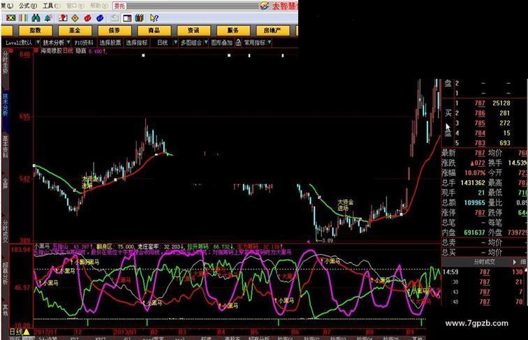This screenshot has width=528, height=340.
Task: Click the 基金 yellow button
Action: [75, 30]
